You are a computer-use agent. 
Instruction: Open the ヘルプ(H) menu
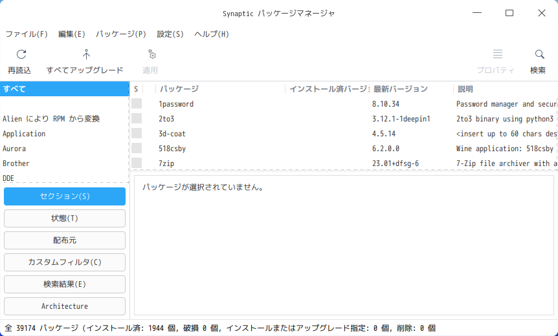click(x=212, y=34)
